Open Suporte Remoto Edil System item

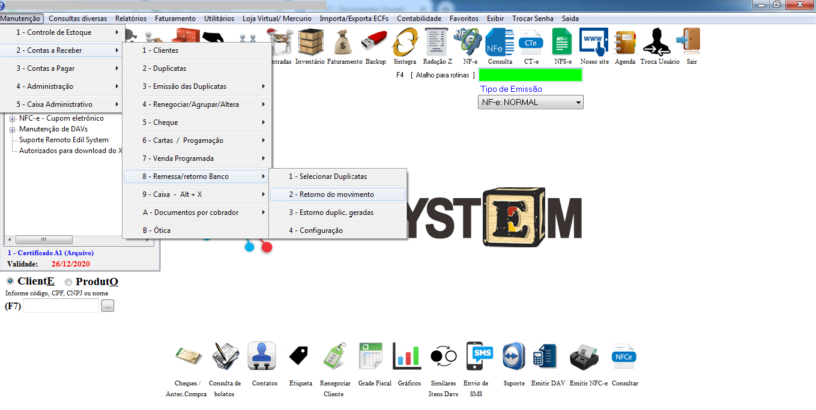coord(64,140)
